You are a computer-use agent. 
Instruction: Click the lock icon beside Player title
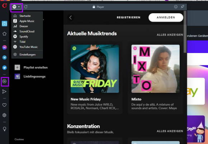point(94,6)
